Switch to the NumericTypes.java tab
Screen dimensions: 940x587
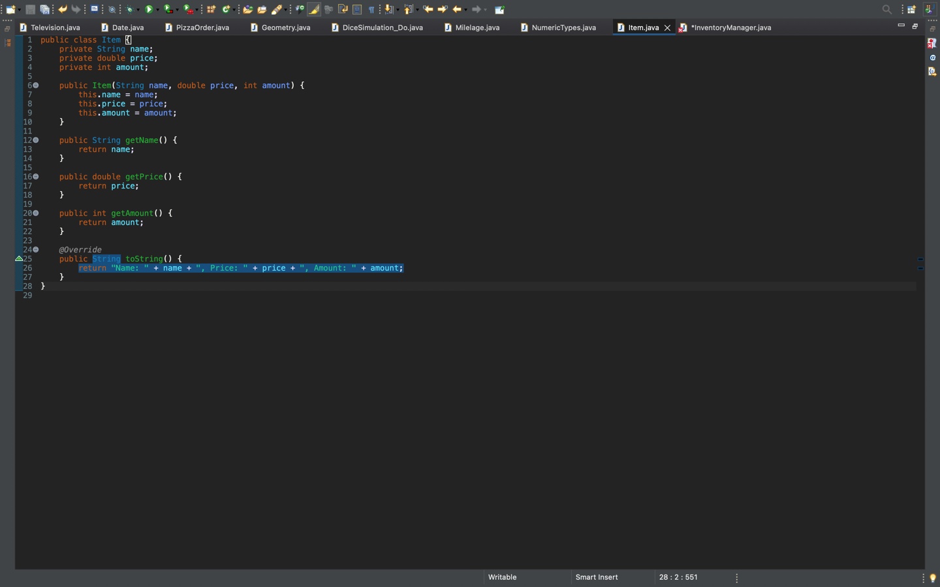pos(564,27)
